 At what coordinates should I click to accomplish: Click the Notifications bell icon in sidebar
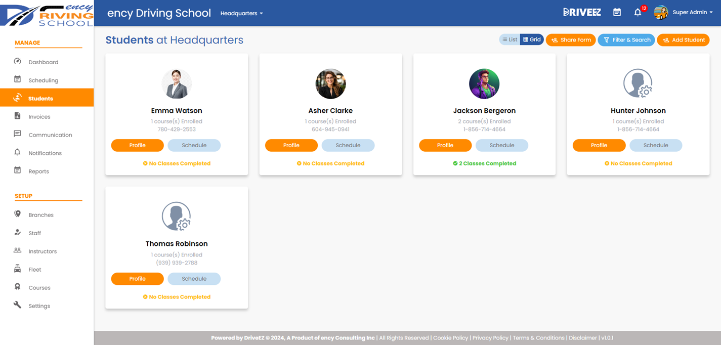pyautogui.click(x=17, y=152)
